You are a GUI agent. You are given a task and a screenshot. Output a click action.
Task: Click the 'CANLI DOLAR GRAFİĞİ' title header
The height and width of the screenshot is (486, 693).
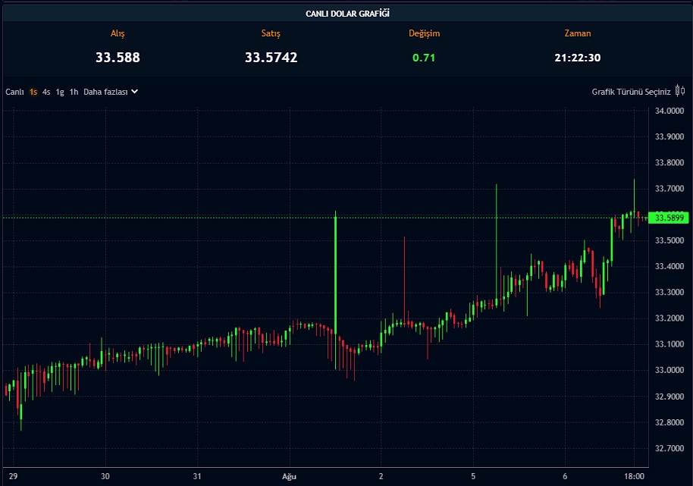pyautogui.click(x=347, y=14)
